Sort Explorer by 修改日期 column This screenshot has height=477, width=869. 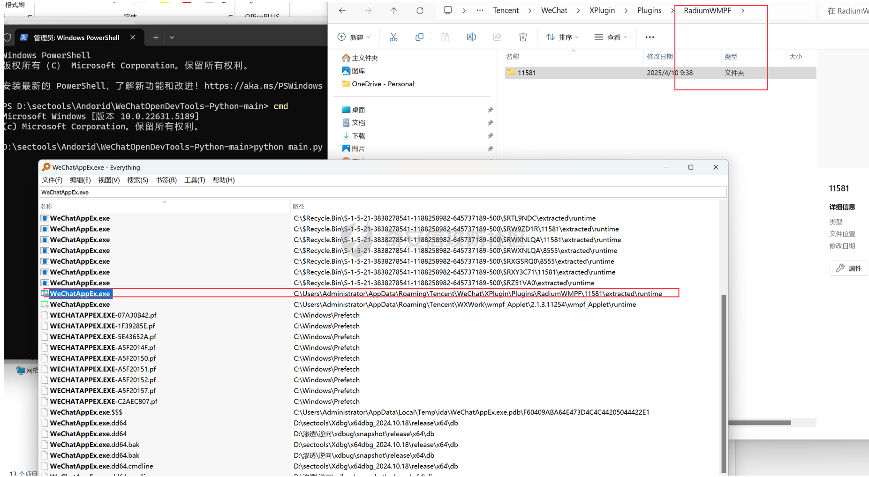[x=659, y=57]
